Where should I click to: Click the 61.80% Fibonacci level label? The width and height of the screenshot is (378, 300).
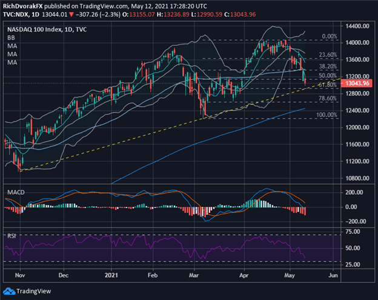click(x=328, y=85)
